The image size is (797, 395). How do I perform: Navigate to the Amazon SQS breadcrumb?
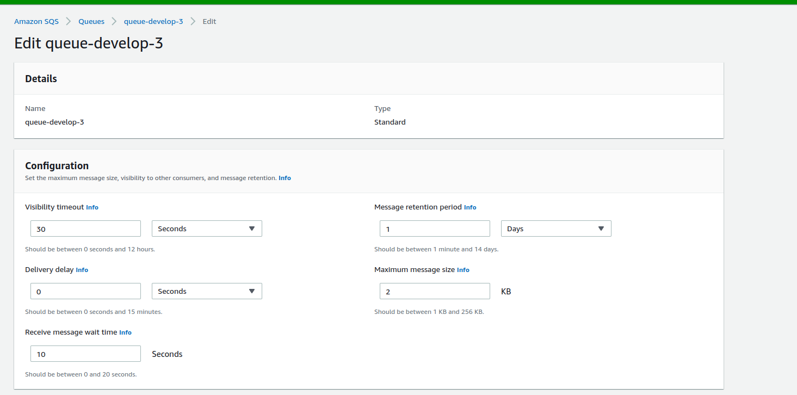point(36,21)
